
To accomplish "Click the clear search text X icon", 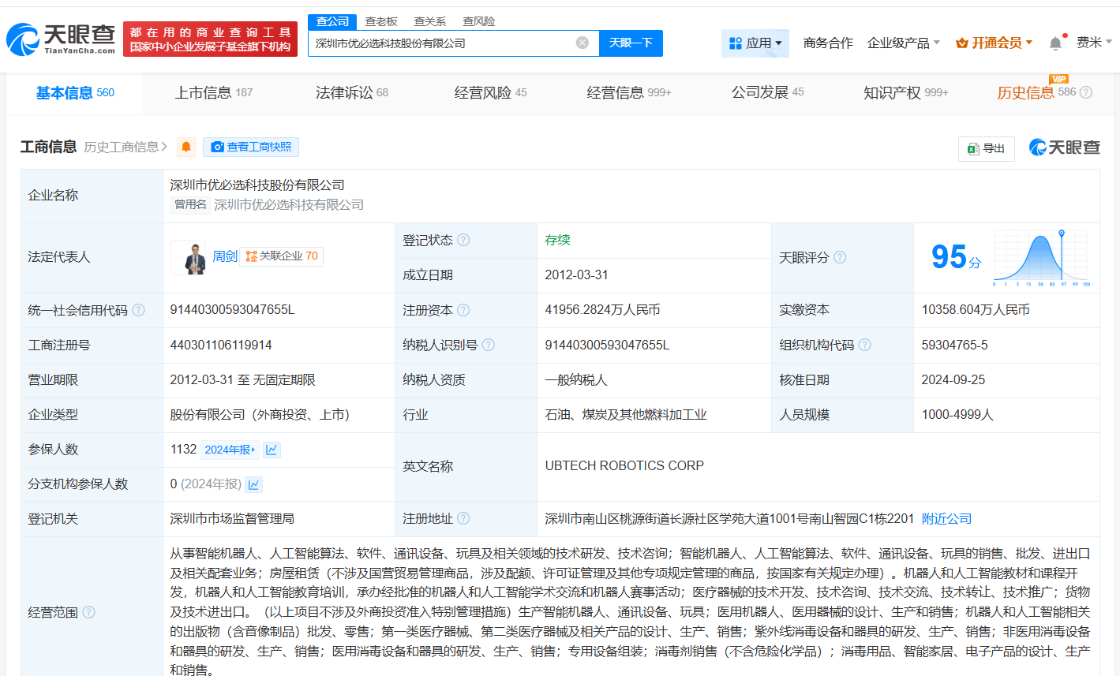I will tap(582, 43).
